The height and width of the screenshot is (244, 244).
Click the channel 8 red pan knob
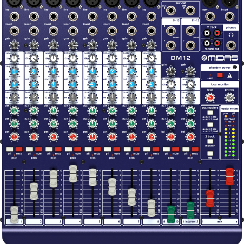[151, 137]
